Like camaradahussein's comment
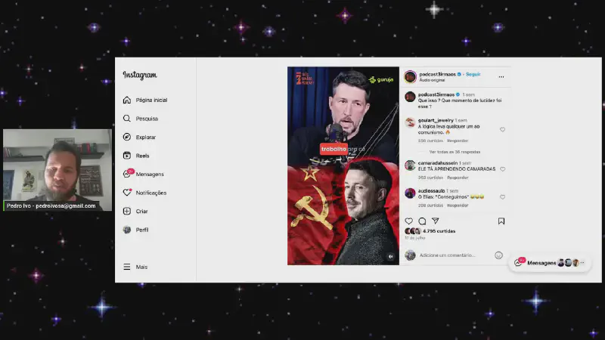 pyautogui.click(x=502, y=168)
